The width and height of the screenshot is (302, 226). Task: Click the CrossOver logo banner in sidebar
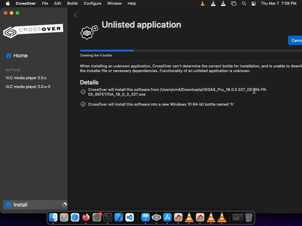pos(33,31)
